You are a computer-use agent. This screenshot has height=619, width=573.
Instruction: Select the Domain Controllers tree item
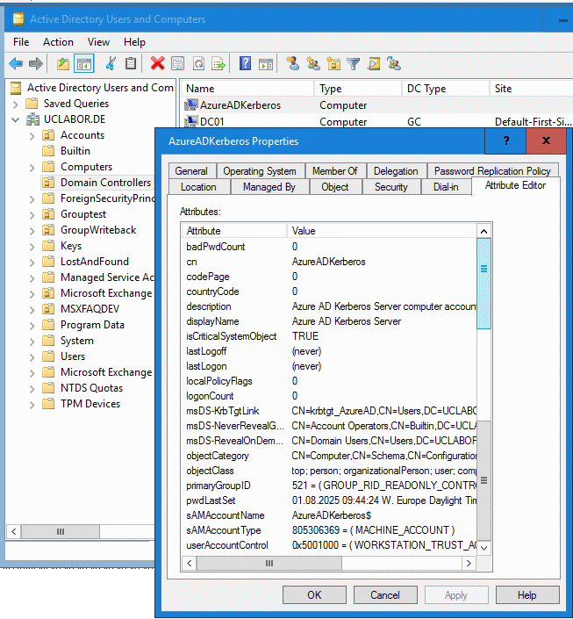(105, 183)
